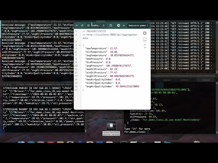This screenshot has height=163, width=218.
Task: Select powerConsumption: 101.04 in mongo terminal
Action: (148, 111)
